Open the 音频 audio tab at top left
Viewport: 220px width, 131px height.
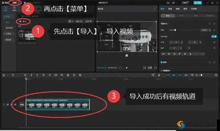[14, 9]
